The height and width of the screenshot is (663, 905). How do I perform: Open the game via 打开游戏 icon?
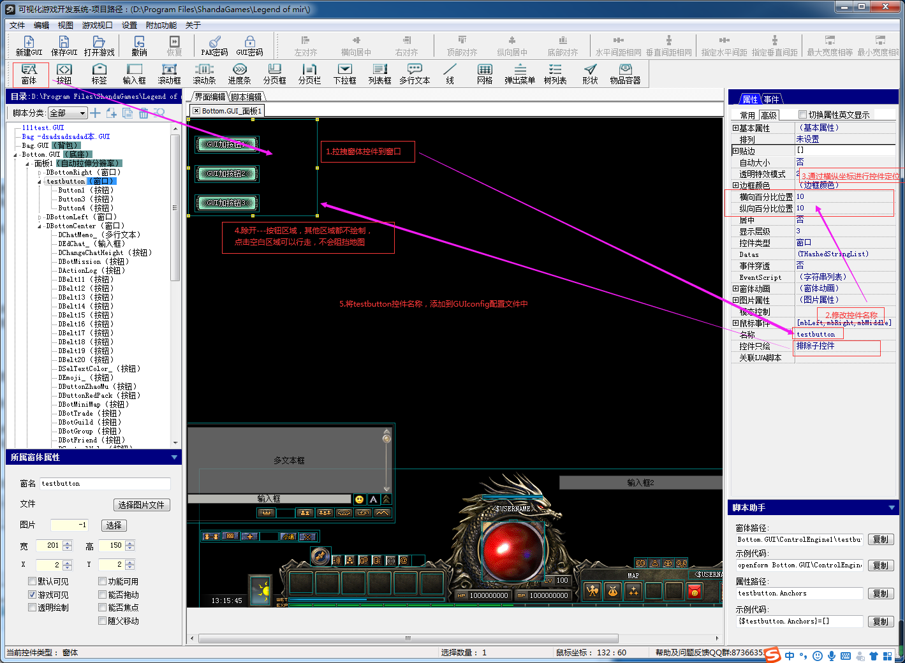click(99, 47)
